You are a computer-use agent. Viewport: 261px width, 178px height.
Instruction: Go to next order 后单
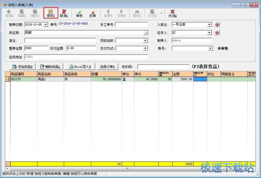[121, 14]
